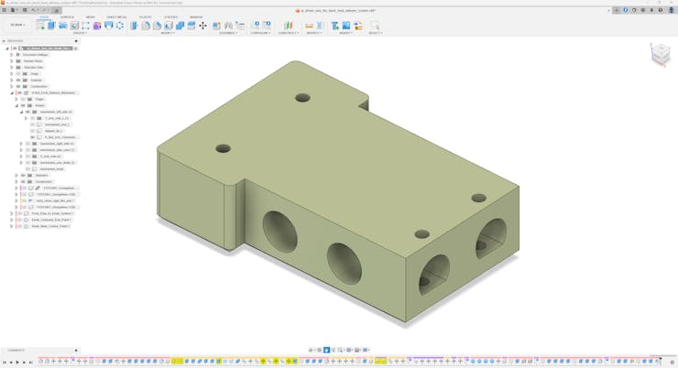
Task: Switch to the SURFACE tab
Action: pos(67,16)
